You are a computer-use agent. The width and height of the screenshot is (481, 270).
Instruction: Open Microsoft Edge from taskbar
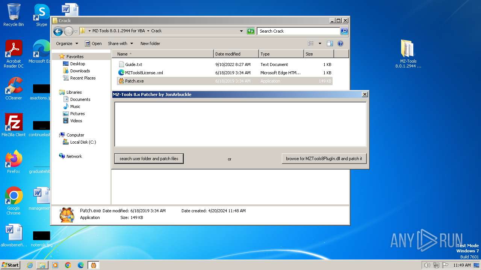81,265
